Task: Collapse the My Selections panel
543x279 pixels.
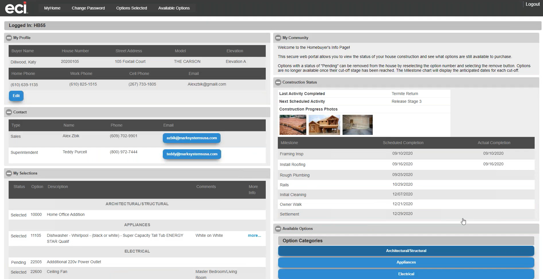Action: (9, 173)
